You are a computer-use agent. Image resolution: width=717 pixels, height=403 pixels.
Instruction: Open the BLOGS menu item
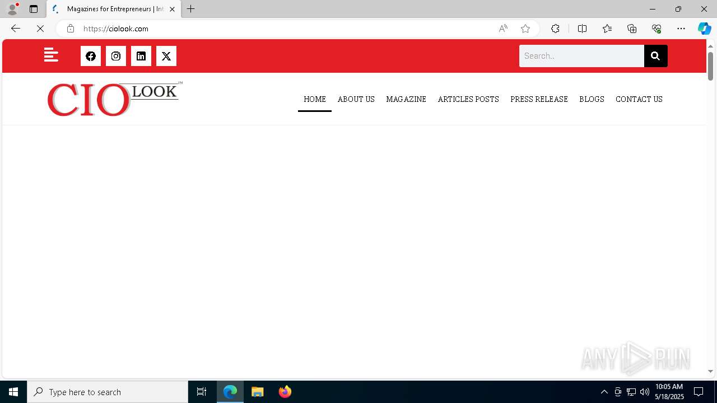pyautogui.click(x=592, y=99)
